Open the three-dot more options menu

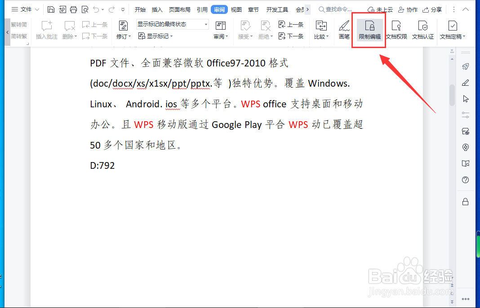[x=453, y=9]
